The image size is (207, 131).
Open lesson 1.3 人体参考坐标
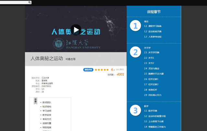point(153,37)
